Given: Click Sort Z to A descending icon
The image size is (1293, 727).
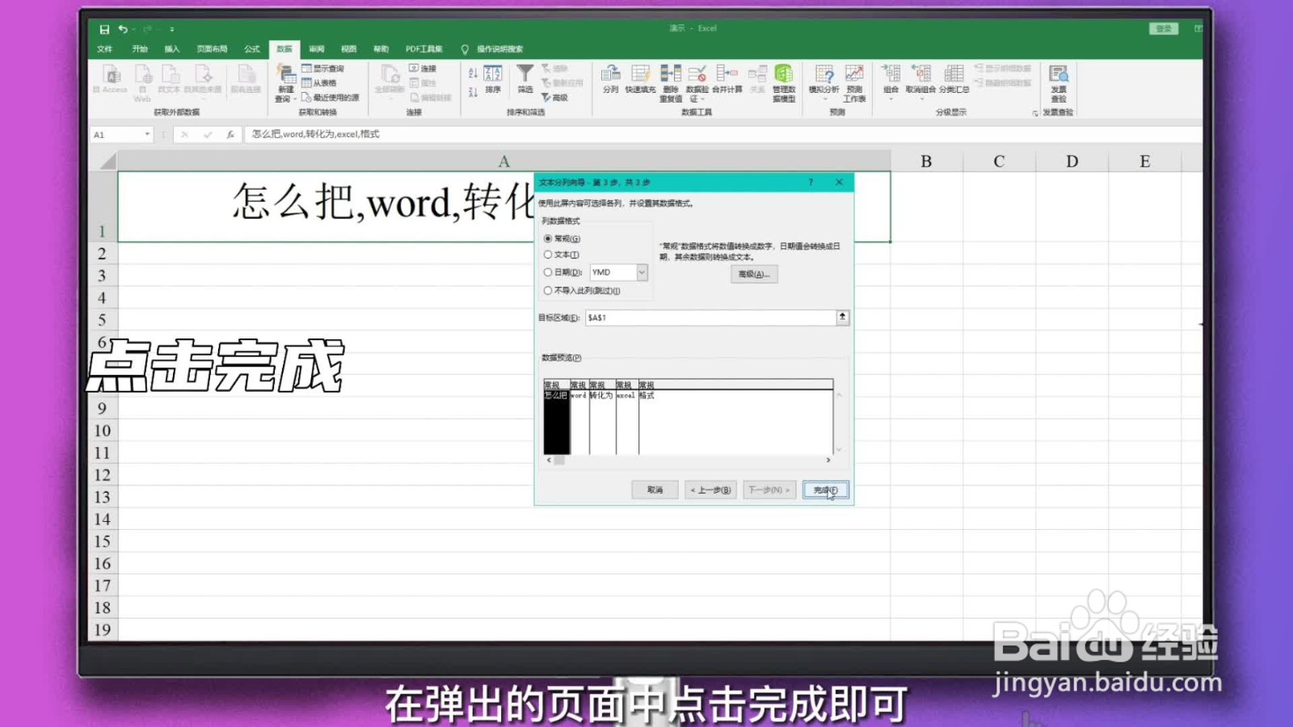Looking at the screenshot, I should click(473, 92).
